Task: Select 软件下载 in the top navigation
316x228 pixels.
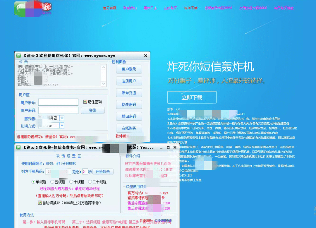Action: tap(191, 8)
